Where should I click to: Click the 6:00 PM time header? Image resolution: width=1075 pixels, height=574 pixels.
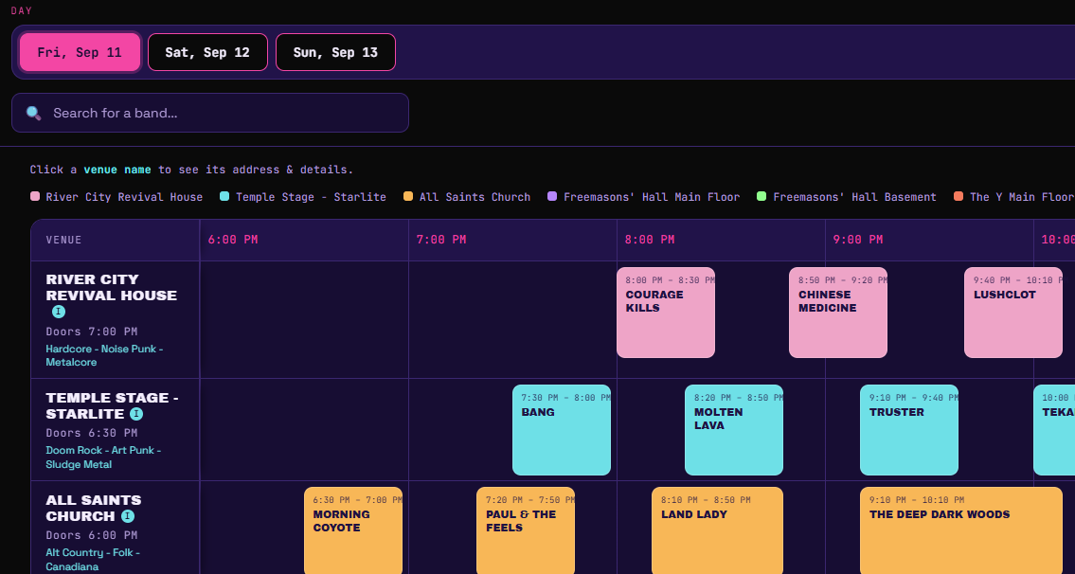(x=233, y=240)
